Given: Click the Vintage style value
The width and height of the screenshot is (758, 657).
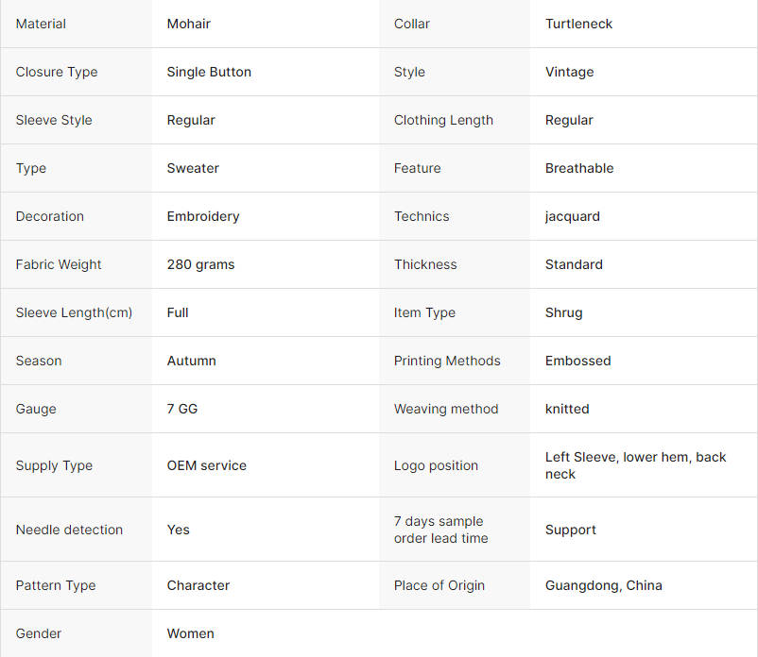Looking at the screenshot, I should pos(569,72).
